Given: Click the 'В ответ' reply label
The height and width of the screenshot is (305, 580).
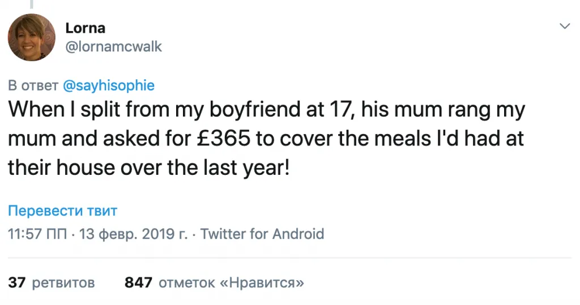Looking at the screenshot, I should (33, 85).
